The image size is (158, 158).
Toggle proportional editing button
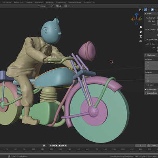click(66, 6)
